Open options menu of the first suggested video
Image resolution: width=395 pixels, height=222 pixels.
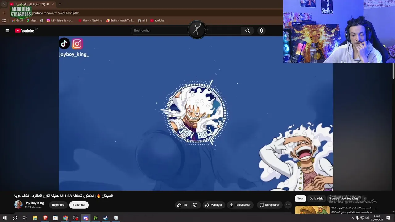376,208
